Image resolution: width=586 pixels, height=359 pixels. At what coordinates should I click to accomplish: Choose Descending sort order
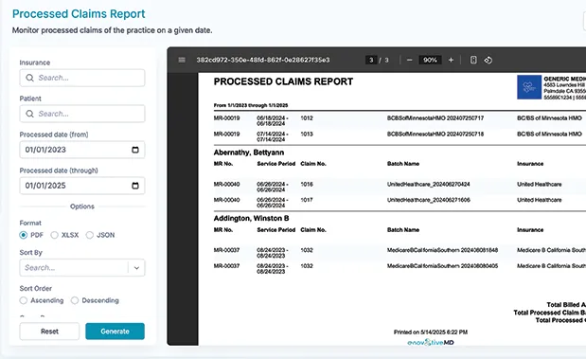75,300
